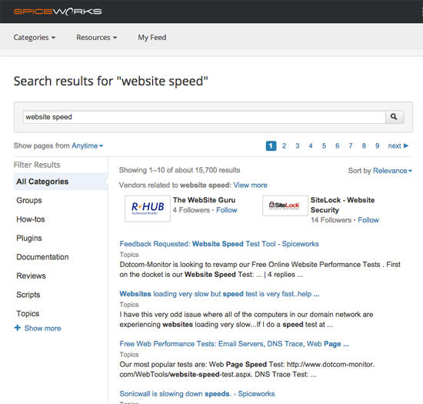Filter results by Documentation
Screen dimensions: 423x404
click(x=42, y=257)
